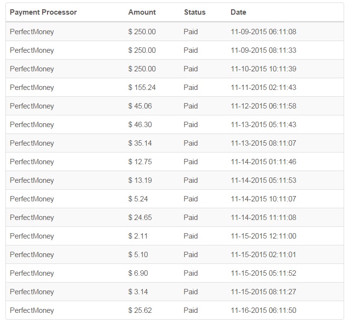Select the $ 24.65 amount cell
The width and height of the screenshot is (350, 329).
click(140, 218)
